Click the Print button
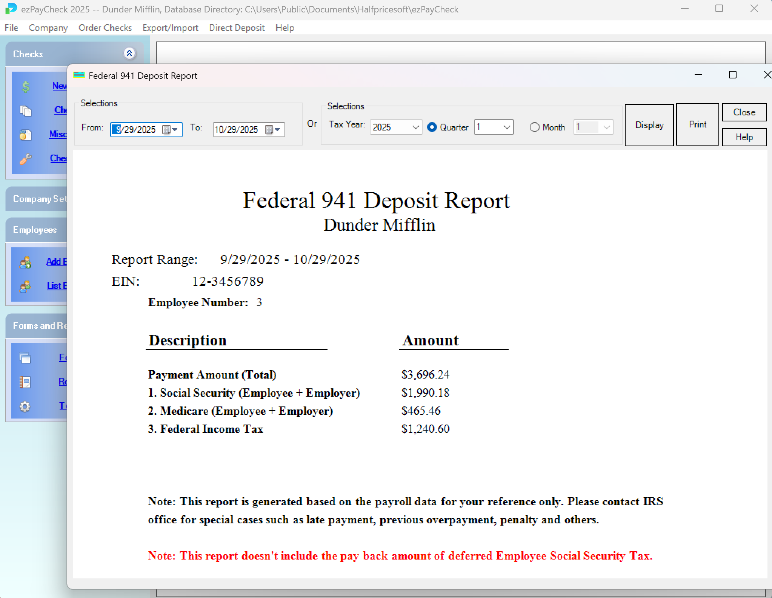Screen dimensions: 772x598 coord(697,124)
